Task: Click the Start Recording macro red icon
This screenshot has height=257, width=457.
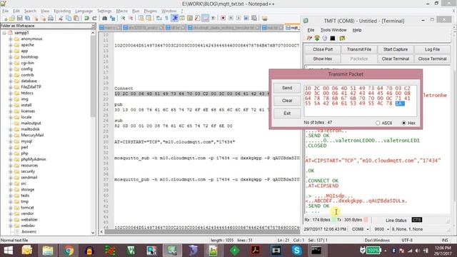Action: (x=223, y=18)
